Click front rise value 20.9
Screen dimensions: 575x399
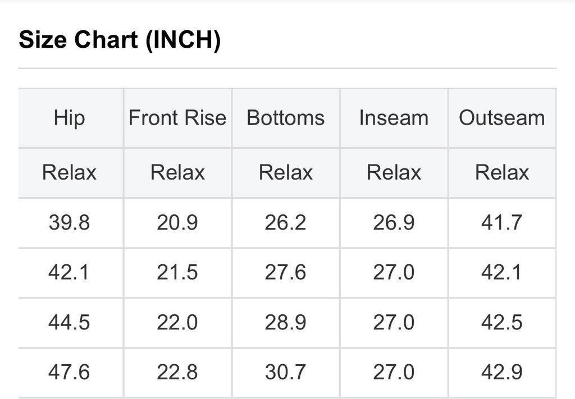click(177, 223)
